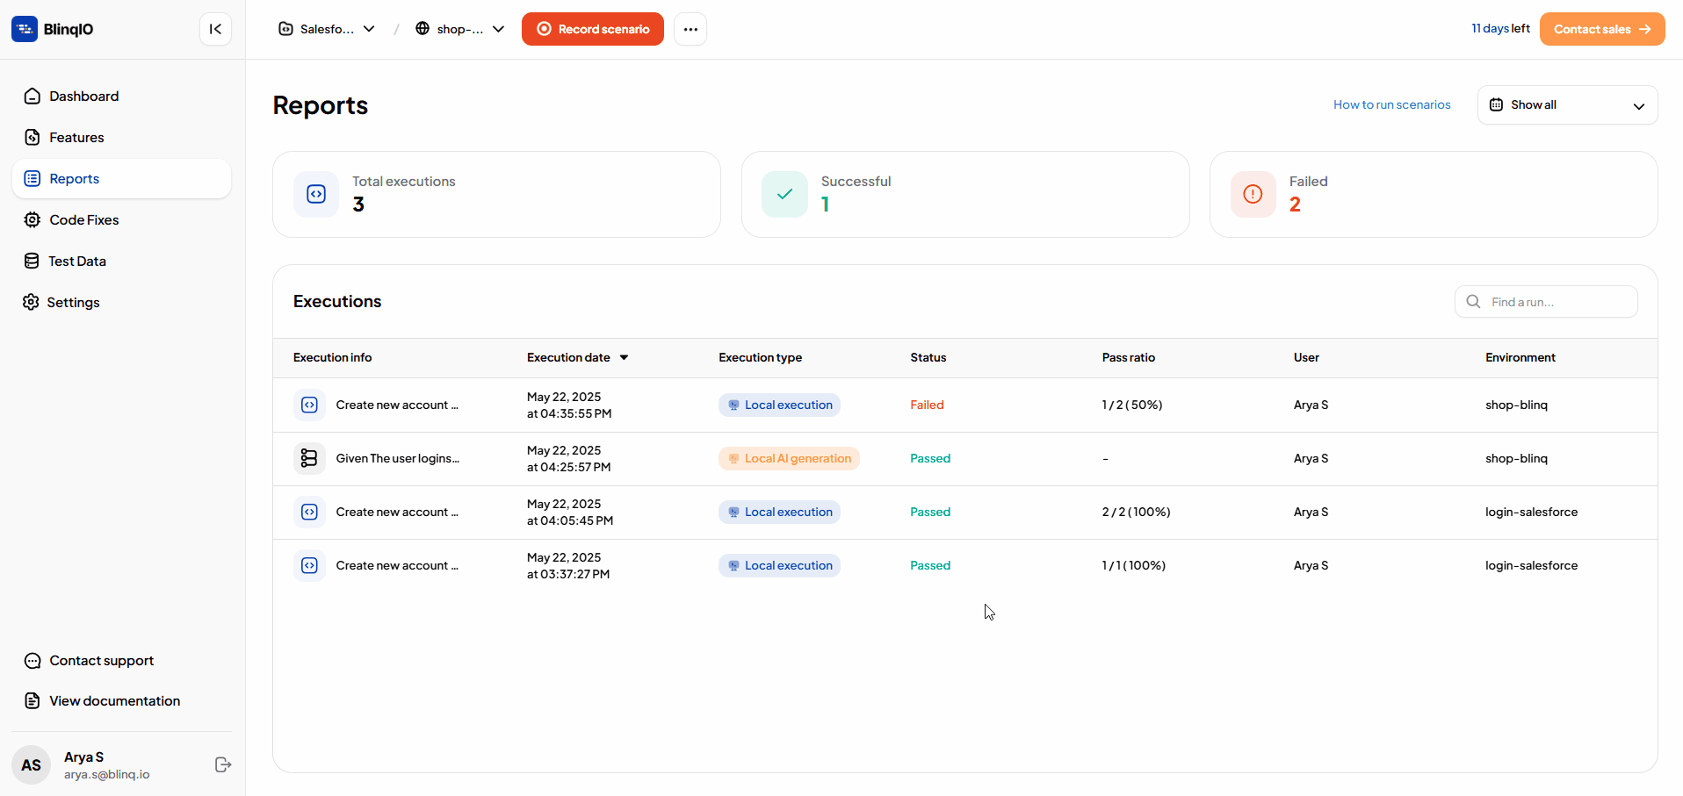This screenshot has width=1683, height=796.
Task: Click the icon of the 04:05:45 PM execution
Action: tap(309, 513)
